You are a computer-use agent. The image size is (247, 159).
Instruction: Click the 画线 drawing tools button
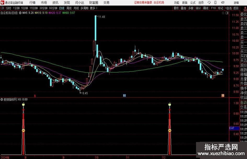click(x=206, y=8)
